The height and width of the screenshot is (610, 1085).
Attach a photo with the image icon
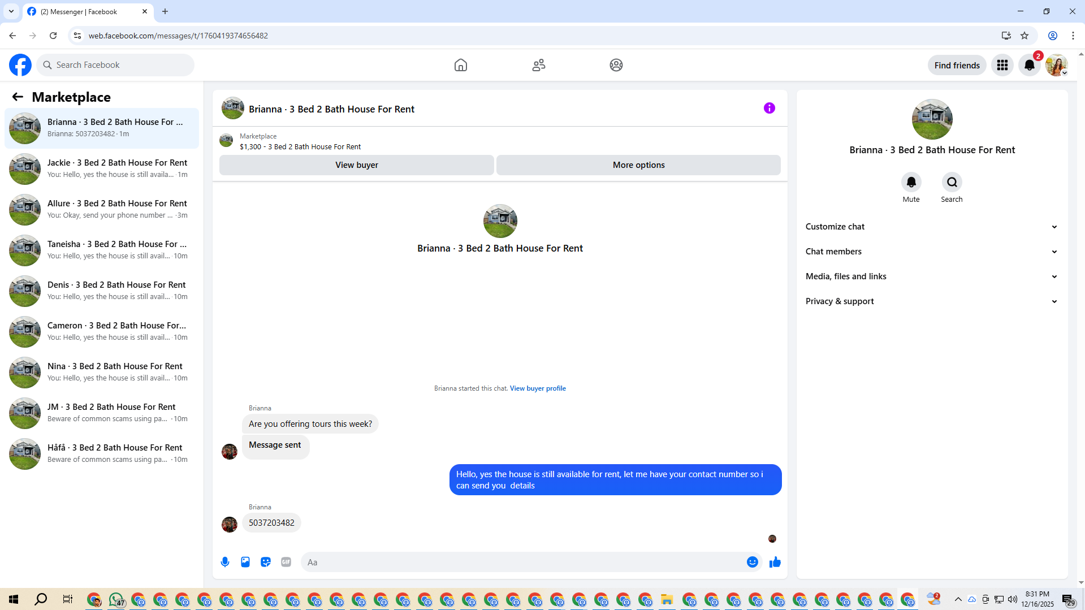pos(245,562)
